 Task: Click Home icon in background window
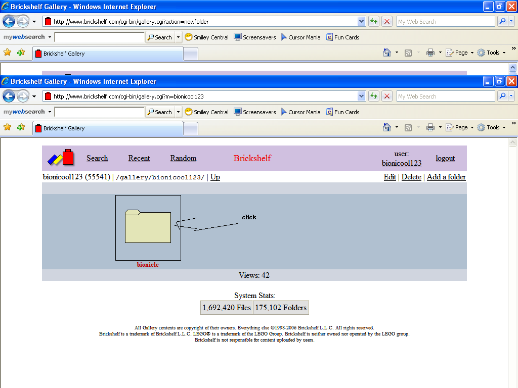pyautogui.click(x=387, y=53)
